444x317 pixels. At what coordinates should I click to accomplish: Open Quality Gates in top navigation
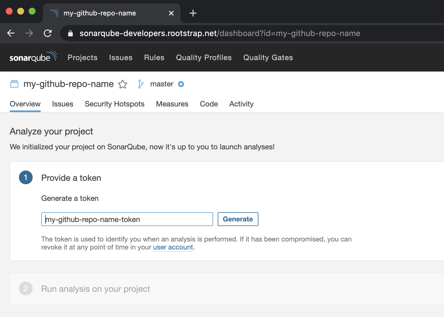click(268, 58)
